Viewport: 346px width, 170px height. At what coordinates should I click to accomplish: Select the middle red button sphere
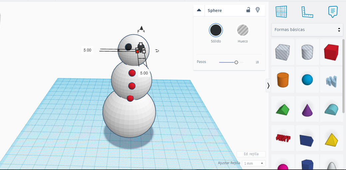(132, 86)
